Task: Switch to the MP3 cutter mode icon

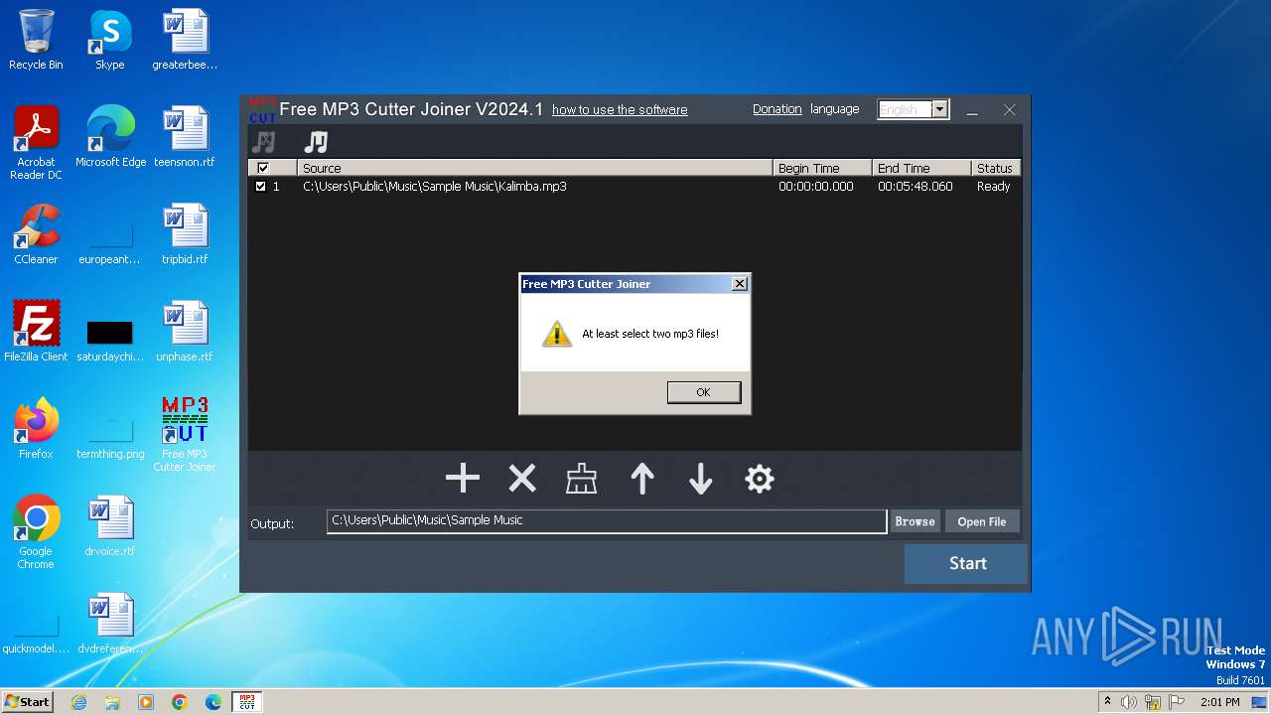Action: point(263,142)
